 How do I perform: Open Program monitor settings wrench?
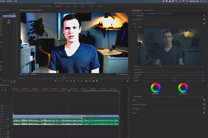[118, 75]
